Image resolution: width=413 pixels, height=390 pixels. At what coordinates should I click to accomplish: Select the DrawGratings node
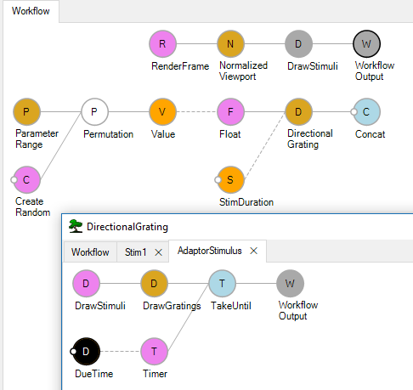pos(154,283)
